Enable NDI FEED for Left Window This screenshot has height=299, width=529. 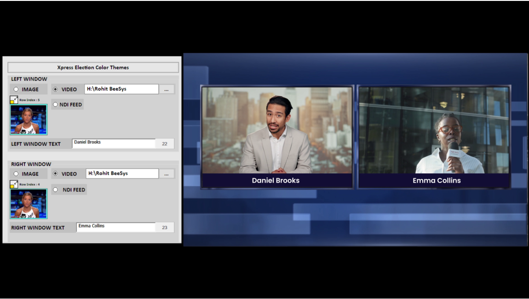click(x=56, y=104)
